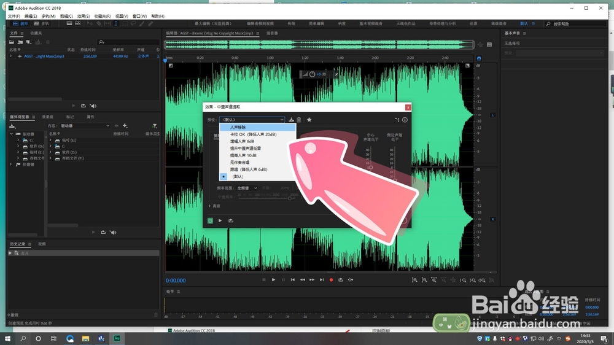Image resolution: width=614 pixels, height=345 pixels.
Task: Save the current effect settings as preset
Action: point(291,120)
